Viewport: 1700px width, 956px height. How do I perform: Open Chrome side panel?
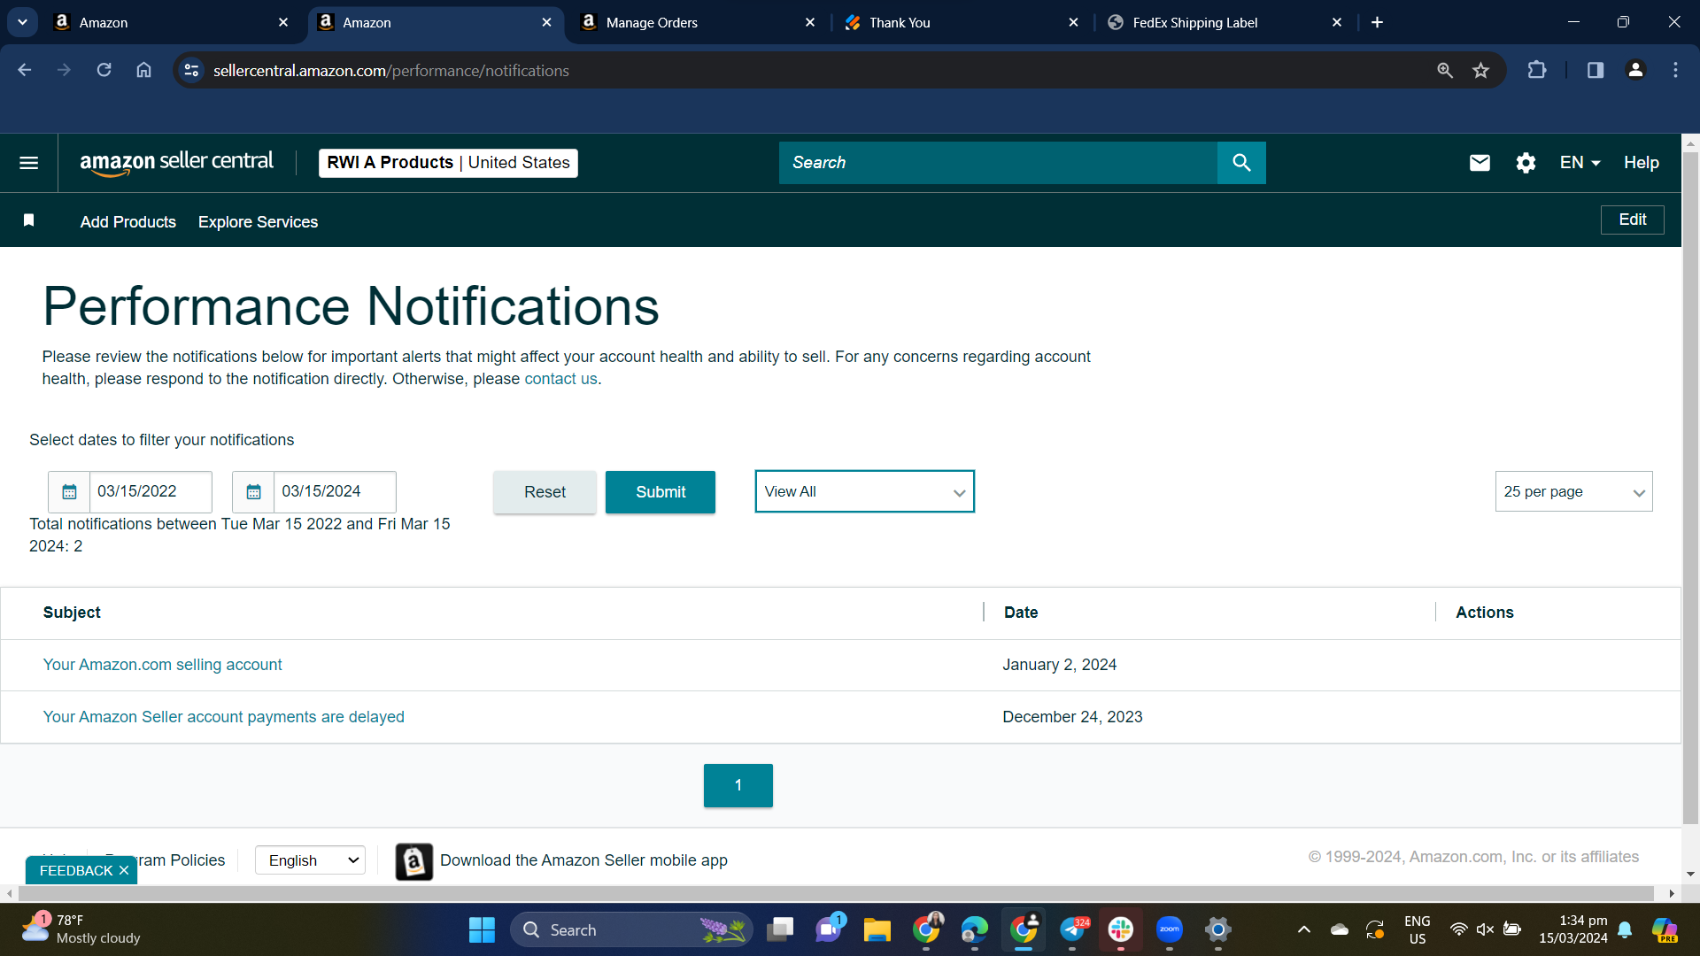pyautogui.click(x=1595, y=70)
